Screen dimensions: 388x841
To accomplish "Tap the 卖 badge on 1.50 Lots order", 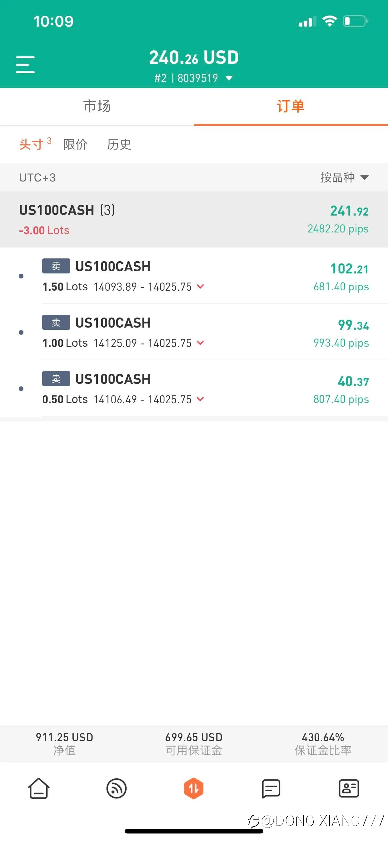I will pos(56,266).
